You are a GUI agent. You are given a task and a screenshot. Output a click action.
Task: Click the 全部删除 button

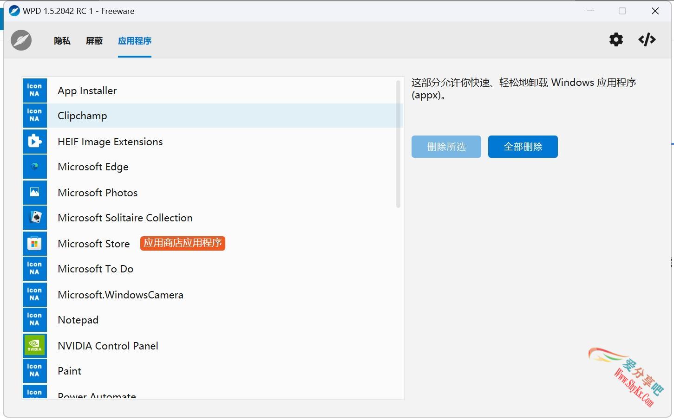tap(523, 147)
